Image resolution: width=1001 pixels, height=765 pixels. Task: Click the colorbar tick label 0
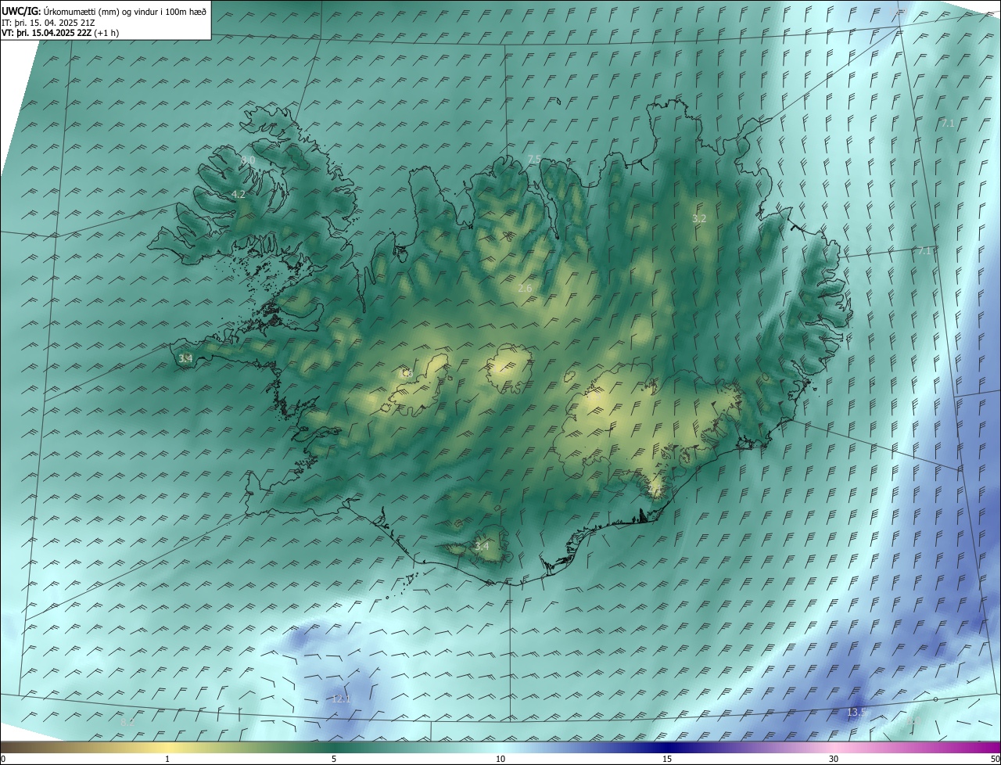click(x=3, y=760)
